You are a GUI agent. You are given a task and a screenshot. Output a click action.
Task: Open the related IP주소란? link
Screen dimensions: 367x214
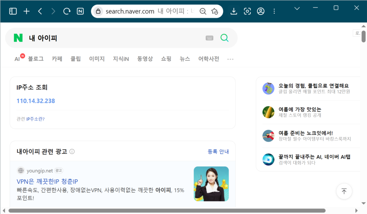click(35, 119)
